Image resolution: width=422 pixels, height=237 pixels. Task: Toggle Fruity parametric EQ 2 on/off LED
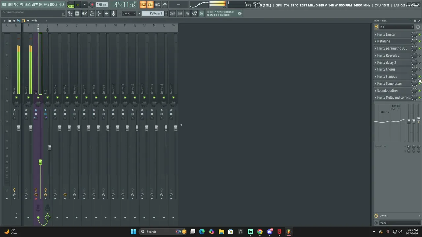[x=419, y=48]
